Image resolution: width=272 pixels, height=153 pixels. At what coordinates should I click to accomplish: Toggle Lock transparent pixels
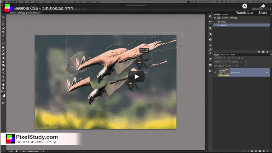(x=220, y=66)
